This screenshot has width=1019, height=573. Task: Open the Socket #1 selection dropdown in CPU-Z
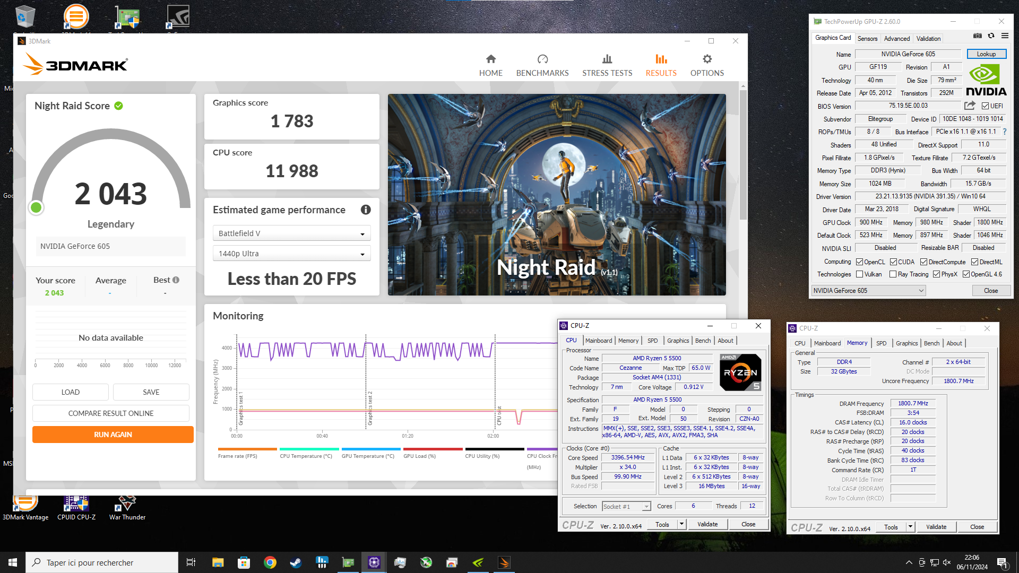626,507
